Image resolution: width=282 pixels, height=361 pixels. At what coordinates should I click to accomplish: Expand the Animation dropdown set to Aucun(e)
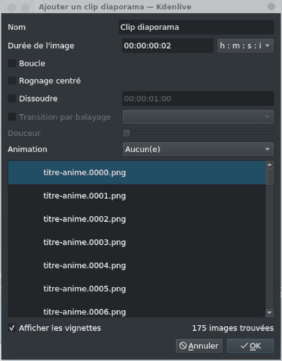coord(198,149)
